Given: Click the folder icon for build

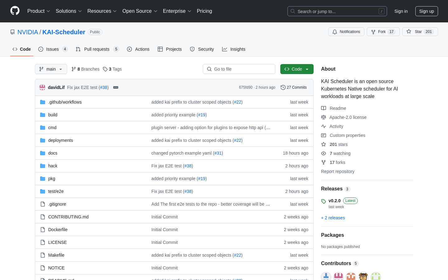Looking at the screenshot, I should 43,115.
